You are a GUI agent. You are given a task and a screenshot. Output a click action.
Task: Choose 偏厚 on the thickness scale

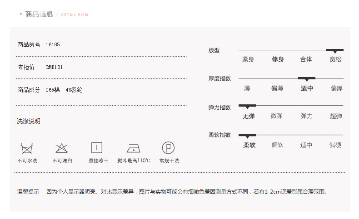pyautogui.click(x=336, y=88)
